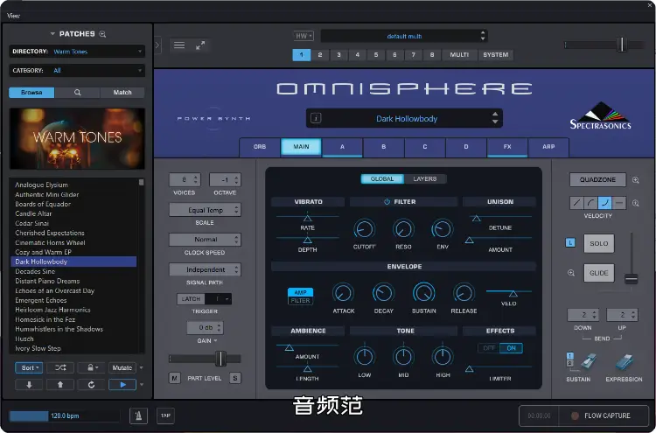Adjust the part level slider
656x433 pixels.
(220, 359)
